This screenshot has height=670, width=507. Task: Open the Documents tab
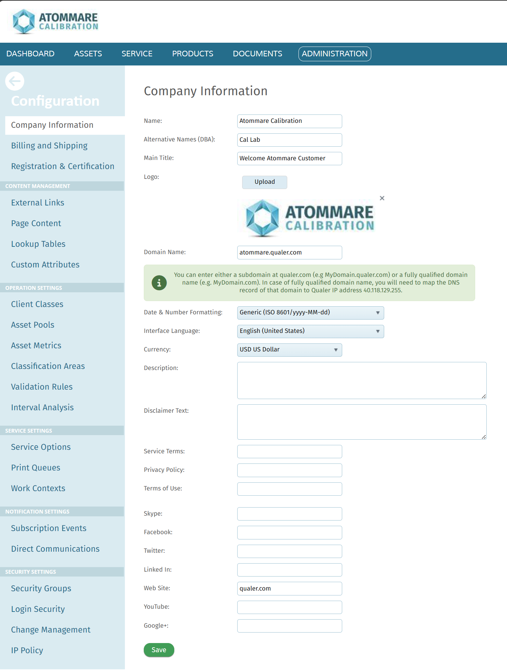tap(258, 54)
